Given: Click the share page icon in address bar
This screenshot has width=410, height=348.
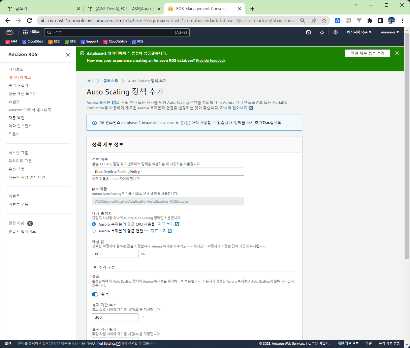Looking at the screenshot, I should click(x=313, y=21).
